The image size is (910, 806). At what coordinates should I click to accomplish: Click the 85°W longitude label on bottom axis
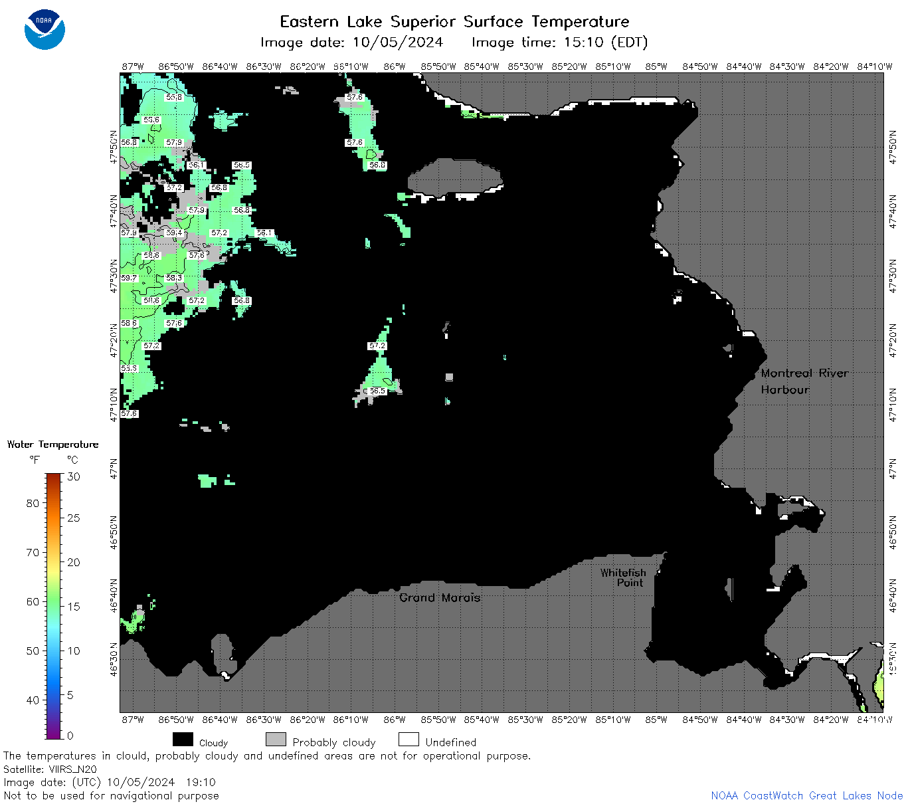coord(656,720)
